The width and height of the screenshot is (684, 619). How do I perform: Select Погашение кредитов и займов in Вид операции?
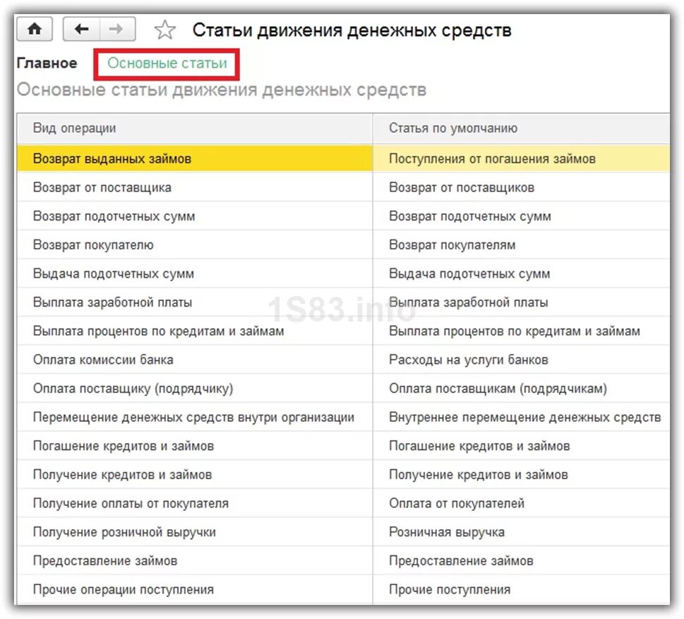[x=195, y=446]
